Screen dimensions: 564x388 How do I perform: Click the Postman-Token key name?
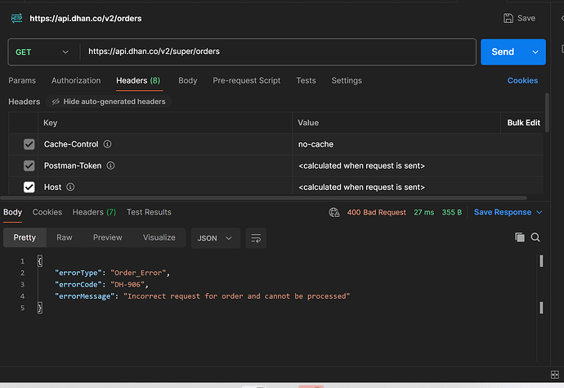73,165
